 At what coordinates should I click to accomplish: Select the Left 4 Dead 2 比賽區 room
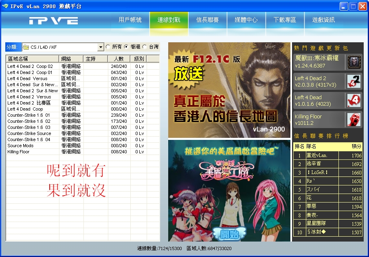[x=83, y=103]
